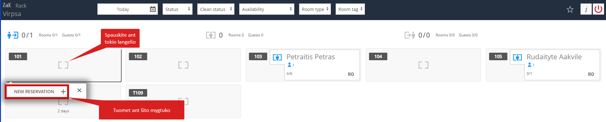Open the Room type dropdown
The image size is (606, 122).
click(x=315, y=9)
